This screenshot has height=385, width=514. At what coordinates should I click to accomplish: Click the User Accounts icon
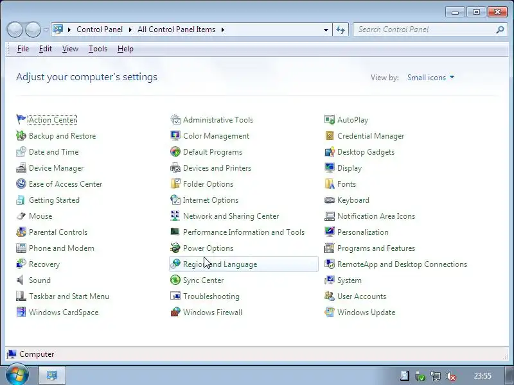click(x=330, y=296)
